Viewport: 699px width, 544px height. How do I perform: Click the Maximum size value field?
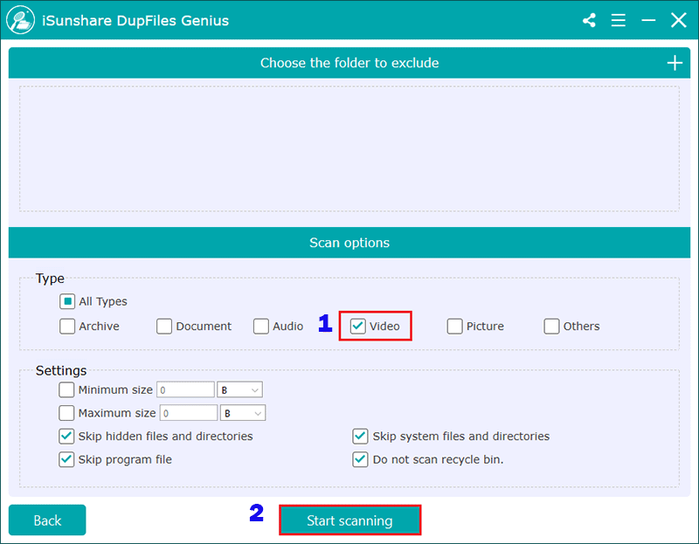pos(188,412)
